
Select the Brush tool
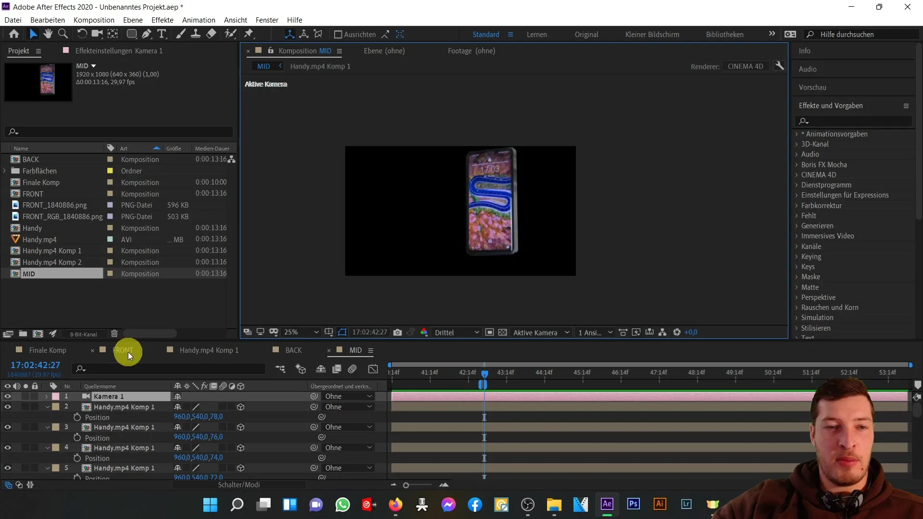coord(181,34)
